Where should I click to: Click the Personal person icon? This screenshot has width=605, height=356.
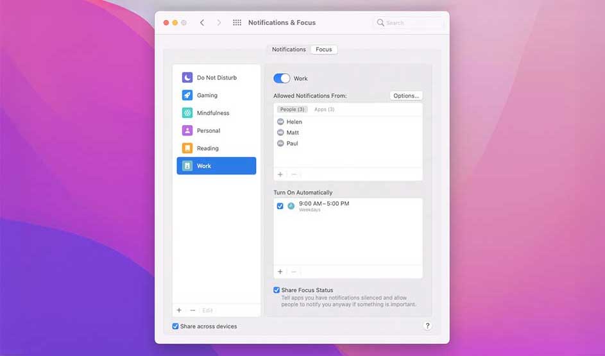click(x=187, y=131)
